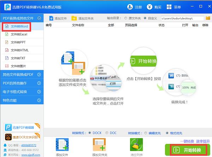Select the DOC conversion format
The image size is (212, 157).
point(107,133)
